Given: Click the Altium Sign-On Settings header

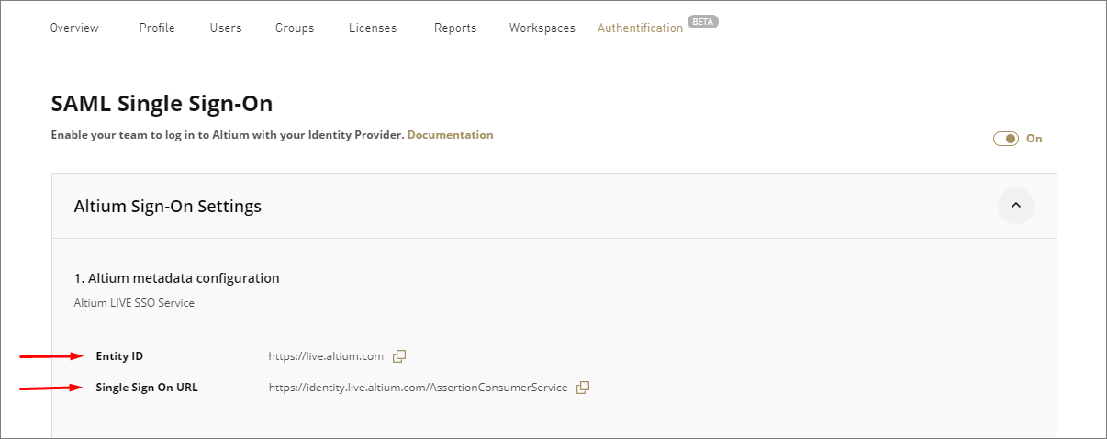Looking at the screenshot, I should 168,207.
